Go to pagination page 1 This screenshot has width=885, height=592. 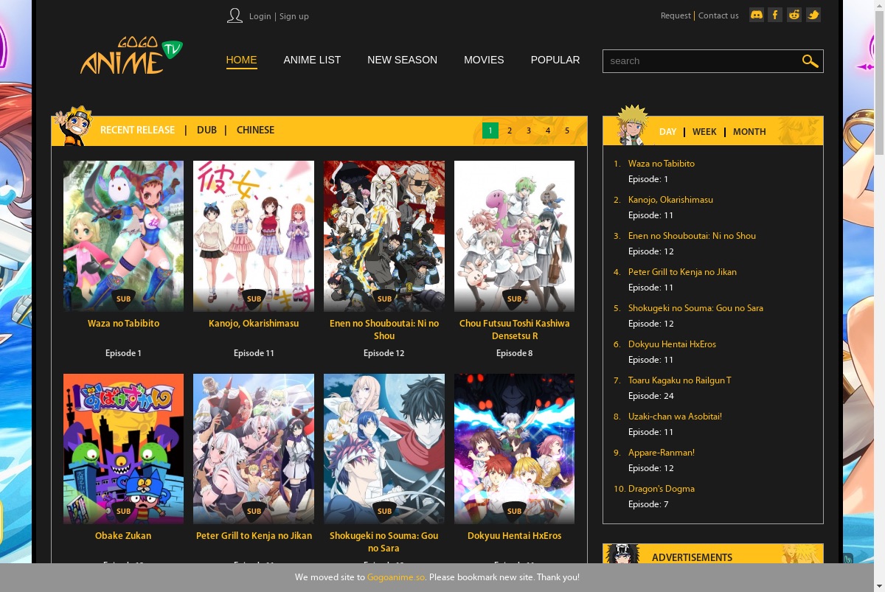coord(490,130)
